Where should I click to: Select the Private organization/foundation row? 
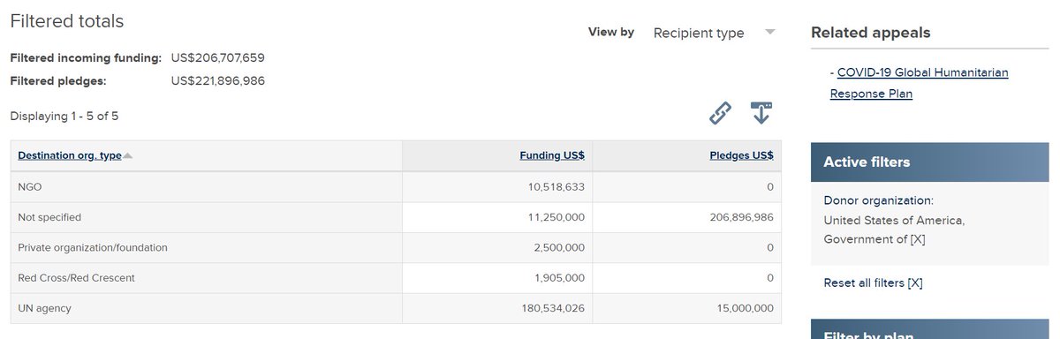396,247
